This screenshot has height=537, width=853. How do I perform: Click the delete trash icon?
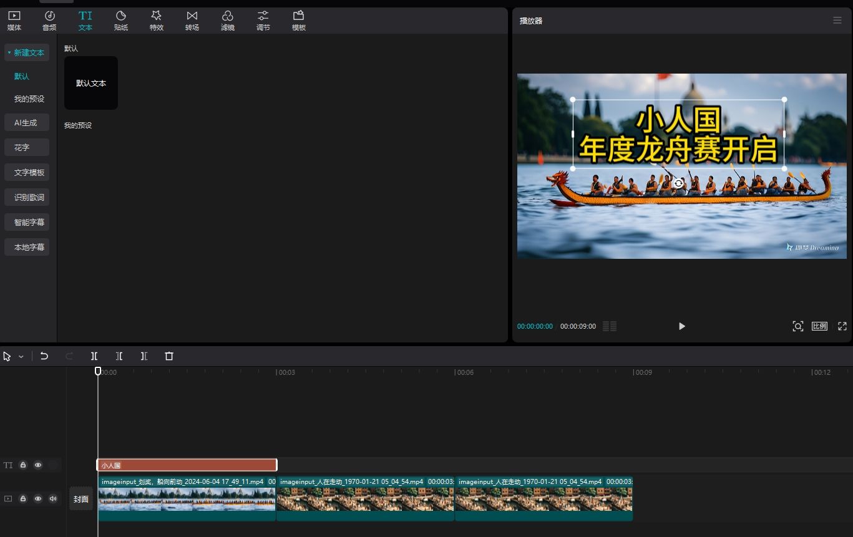(x=169, y=356)
